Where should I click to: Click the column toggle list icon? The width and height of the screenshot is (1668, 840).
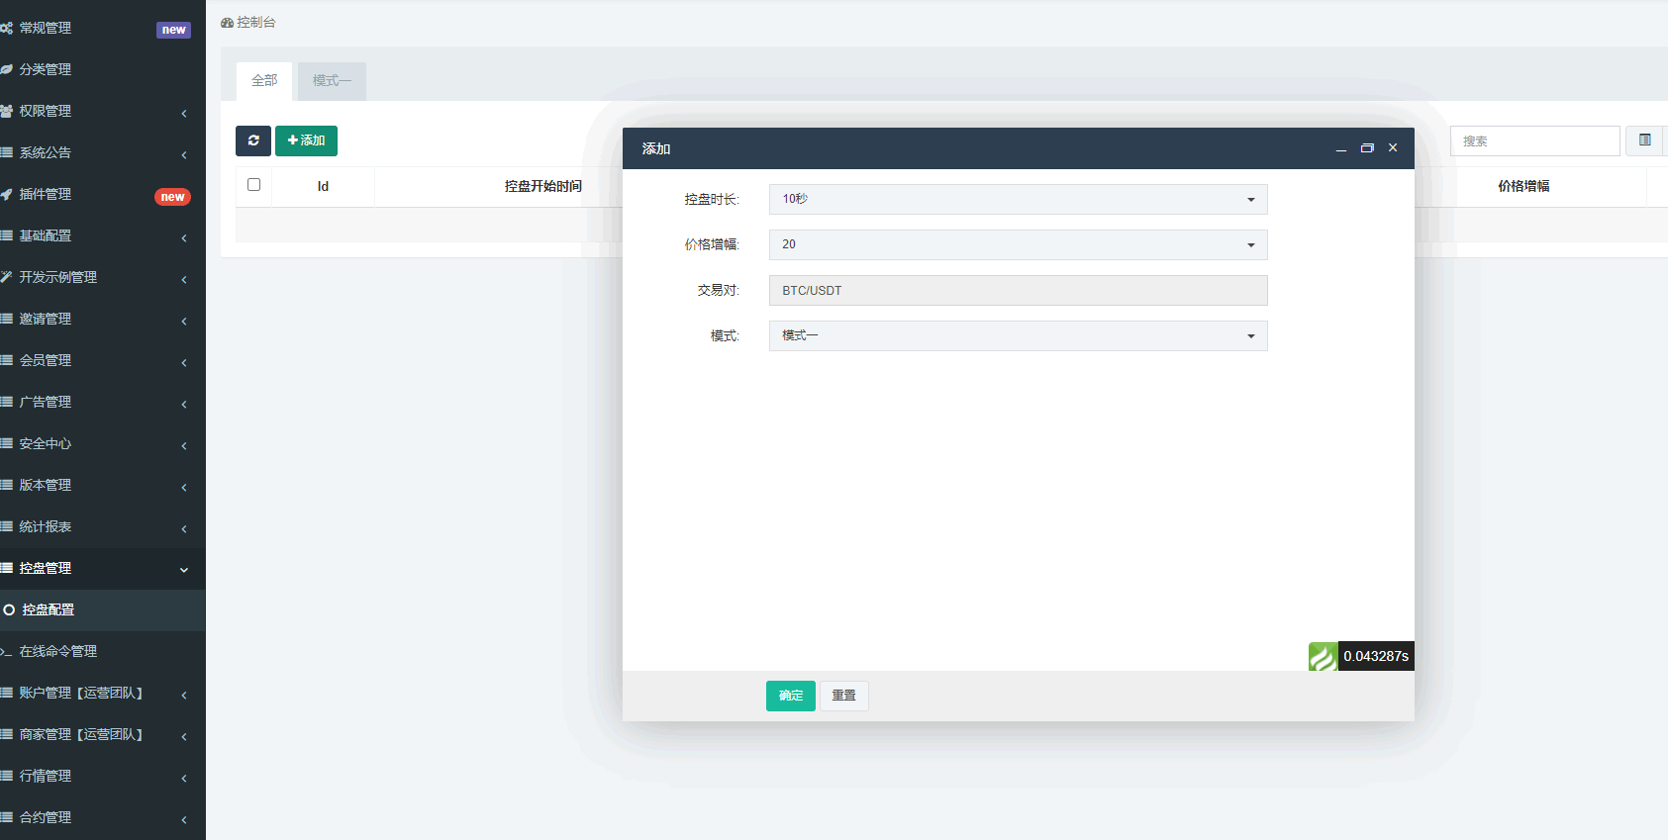[x=1644, y=140]
